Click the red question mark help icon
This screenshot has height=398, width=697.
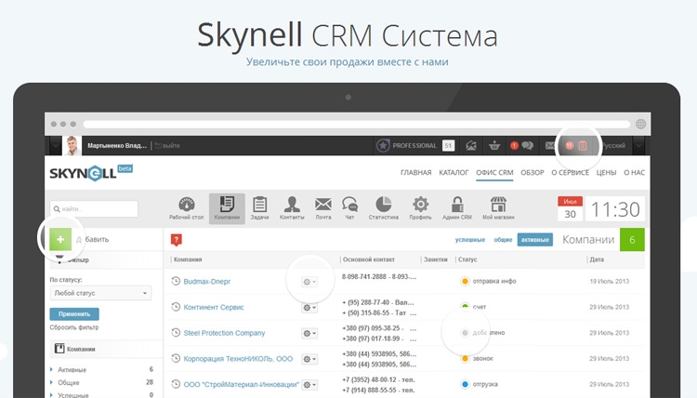[176, 240]
